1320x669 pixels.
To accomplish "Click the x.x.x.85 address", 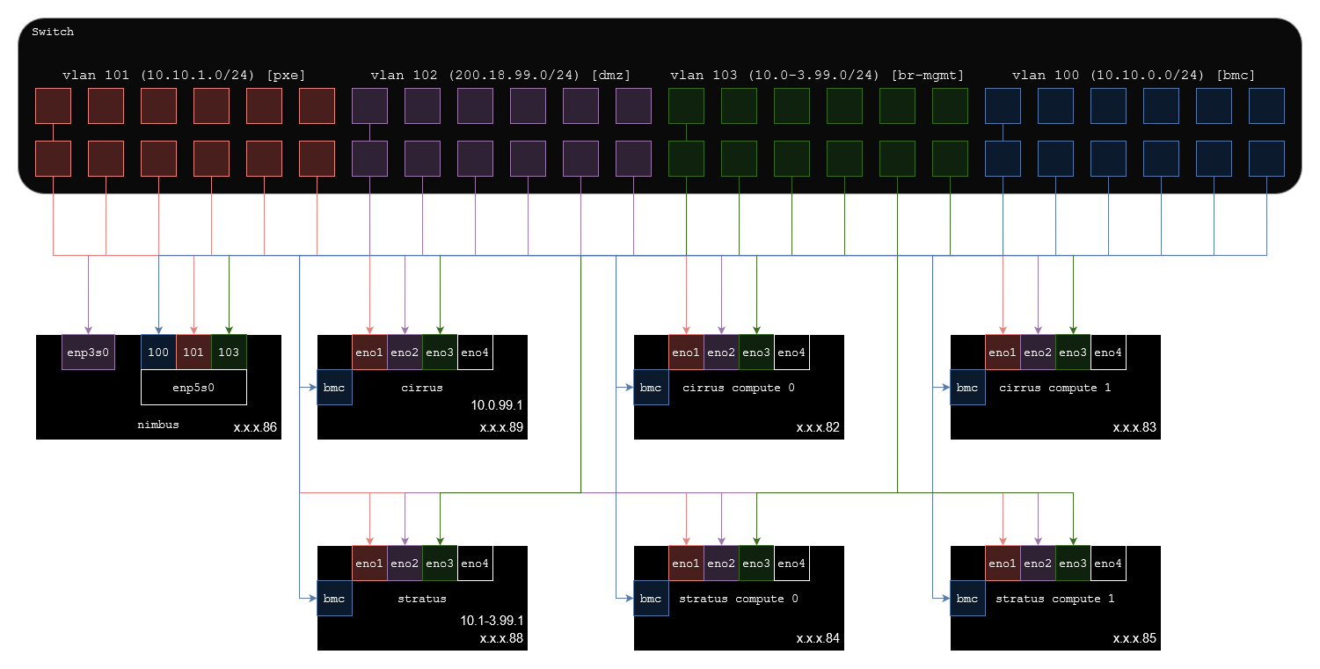I will [1134, 639].
